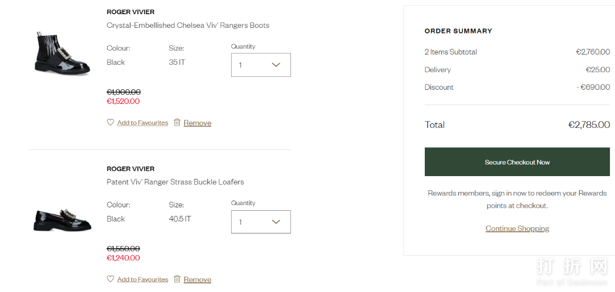Click the 'Remove' text link for Buckle Loafers
615x292 pixels.
198,280
